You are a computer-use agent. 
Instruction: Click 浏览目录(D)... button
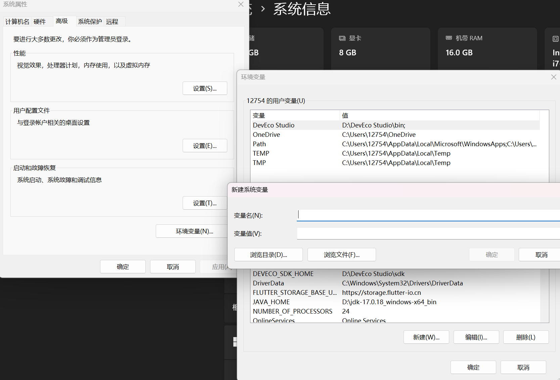click(x=269, y=255)
